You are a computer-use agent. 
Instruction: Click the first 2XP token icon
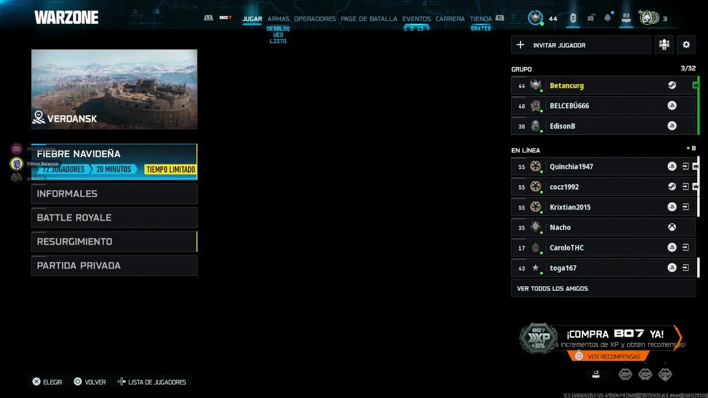pos(625,374)
